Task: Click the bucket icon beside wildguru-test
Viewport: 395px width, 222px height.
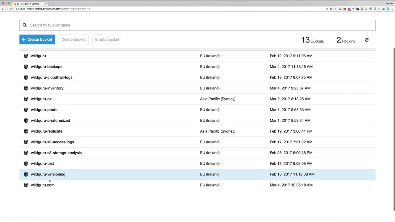Action: click(26, 164)
